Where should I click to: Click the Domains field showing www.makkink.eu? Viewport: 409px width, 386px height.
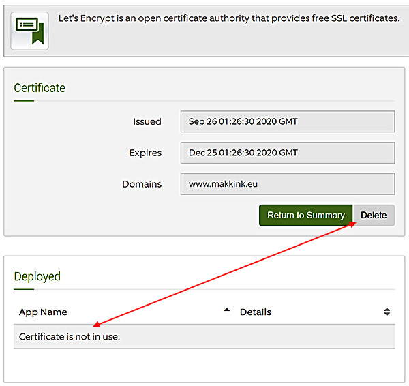click(288, 184)
